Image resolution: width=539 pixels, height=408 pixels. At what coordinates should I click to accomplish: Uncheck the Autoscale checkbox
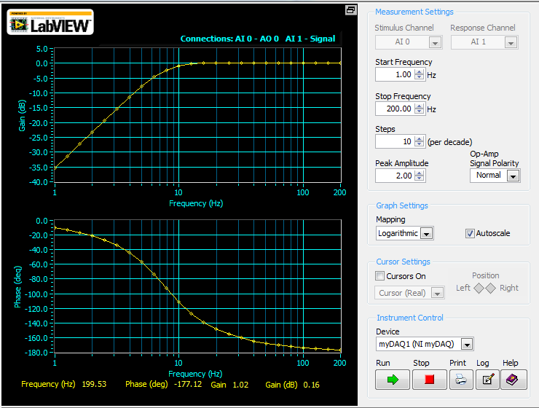tap(470, 233)
